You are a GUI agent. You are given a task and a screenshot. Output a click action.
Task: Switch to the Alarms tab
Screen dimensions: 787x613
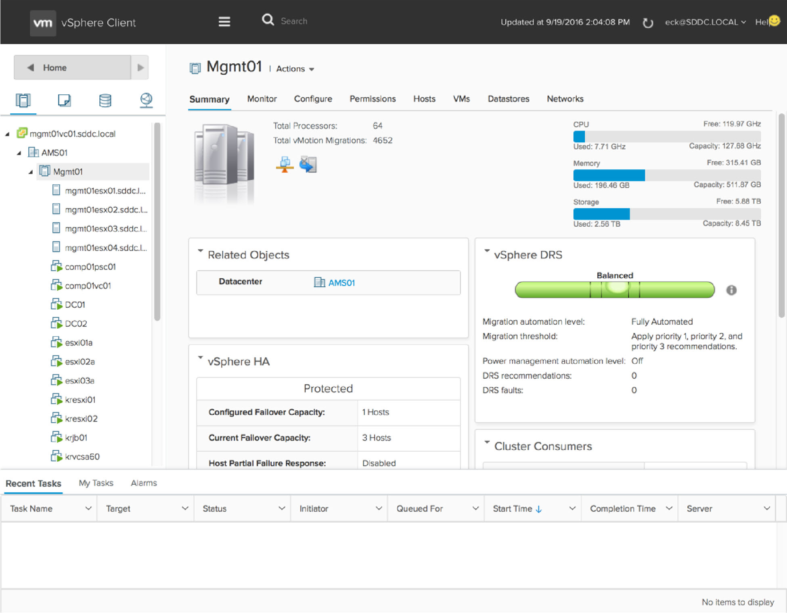click(144, 483)
